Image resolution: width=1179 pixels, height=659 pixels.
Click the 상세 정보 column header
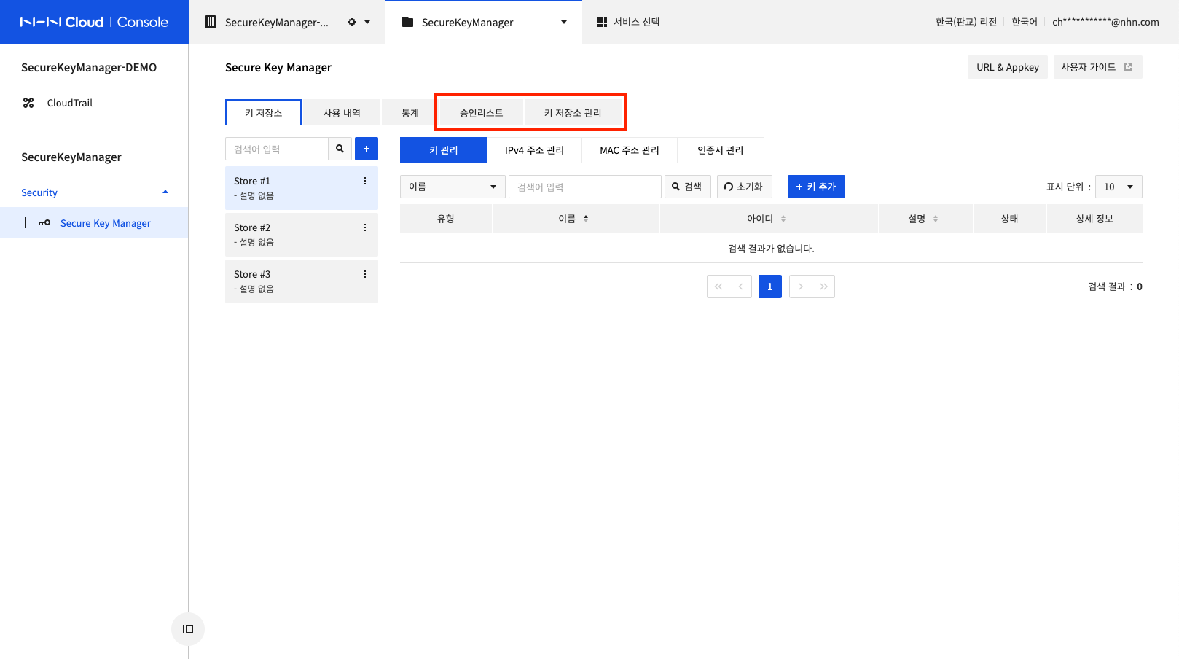pos(1094,219)
